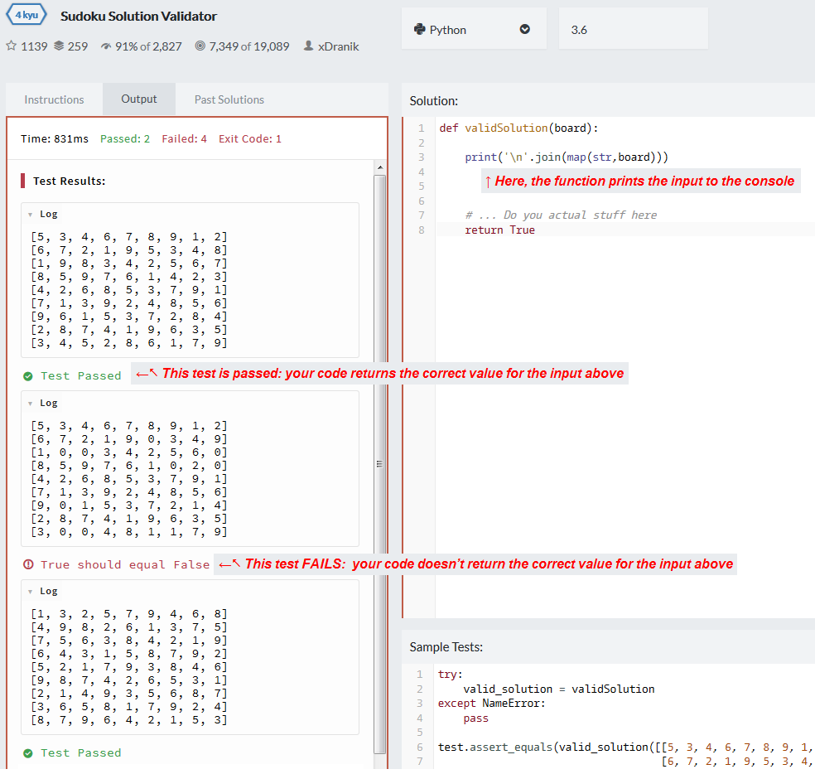Click the 'Solution:' panel heading

[433, 101]
